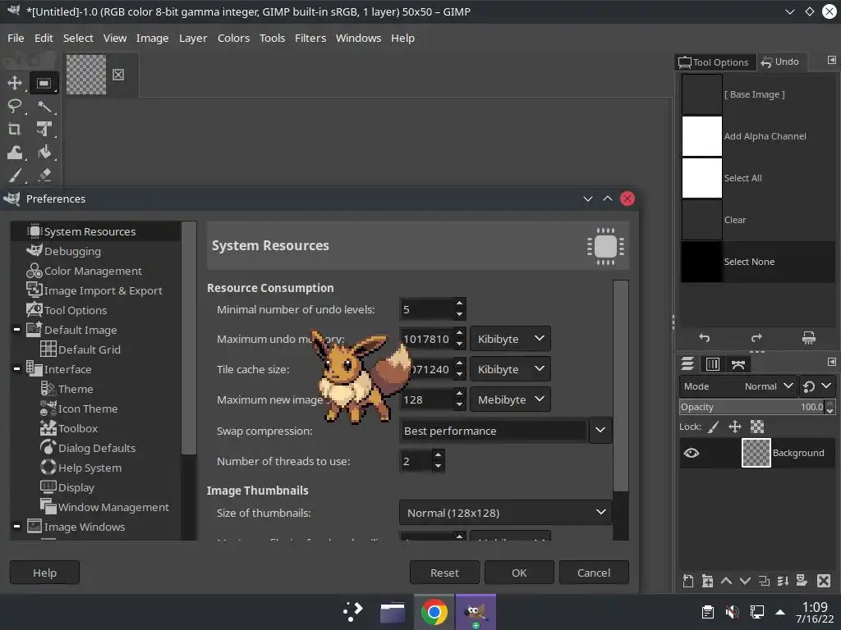
Task: Raise the layer with up arrow
Action: tap(726, 580)
